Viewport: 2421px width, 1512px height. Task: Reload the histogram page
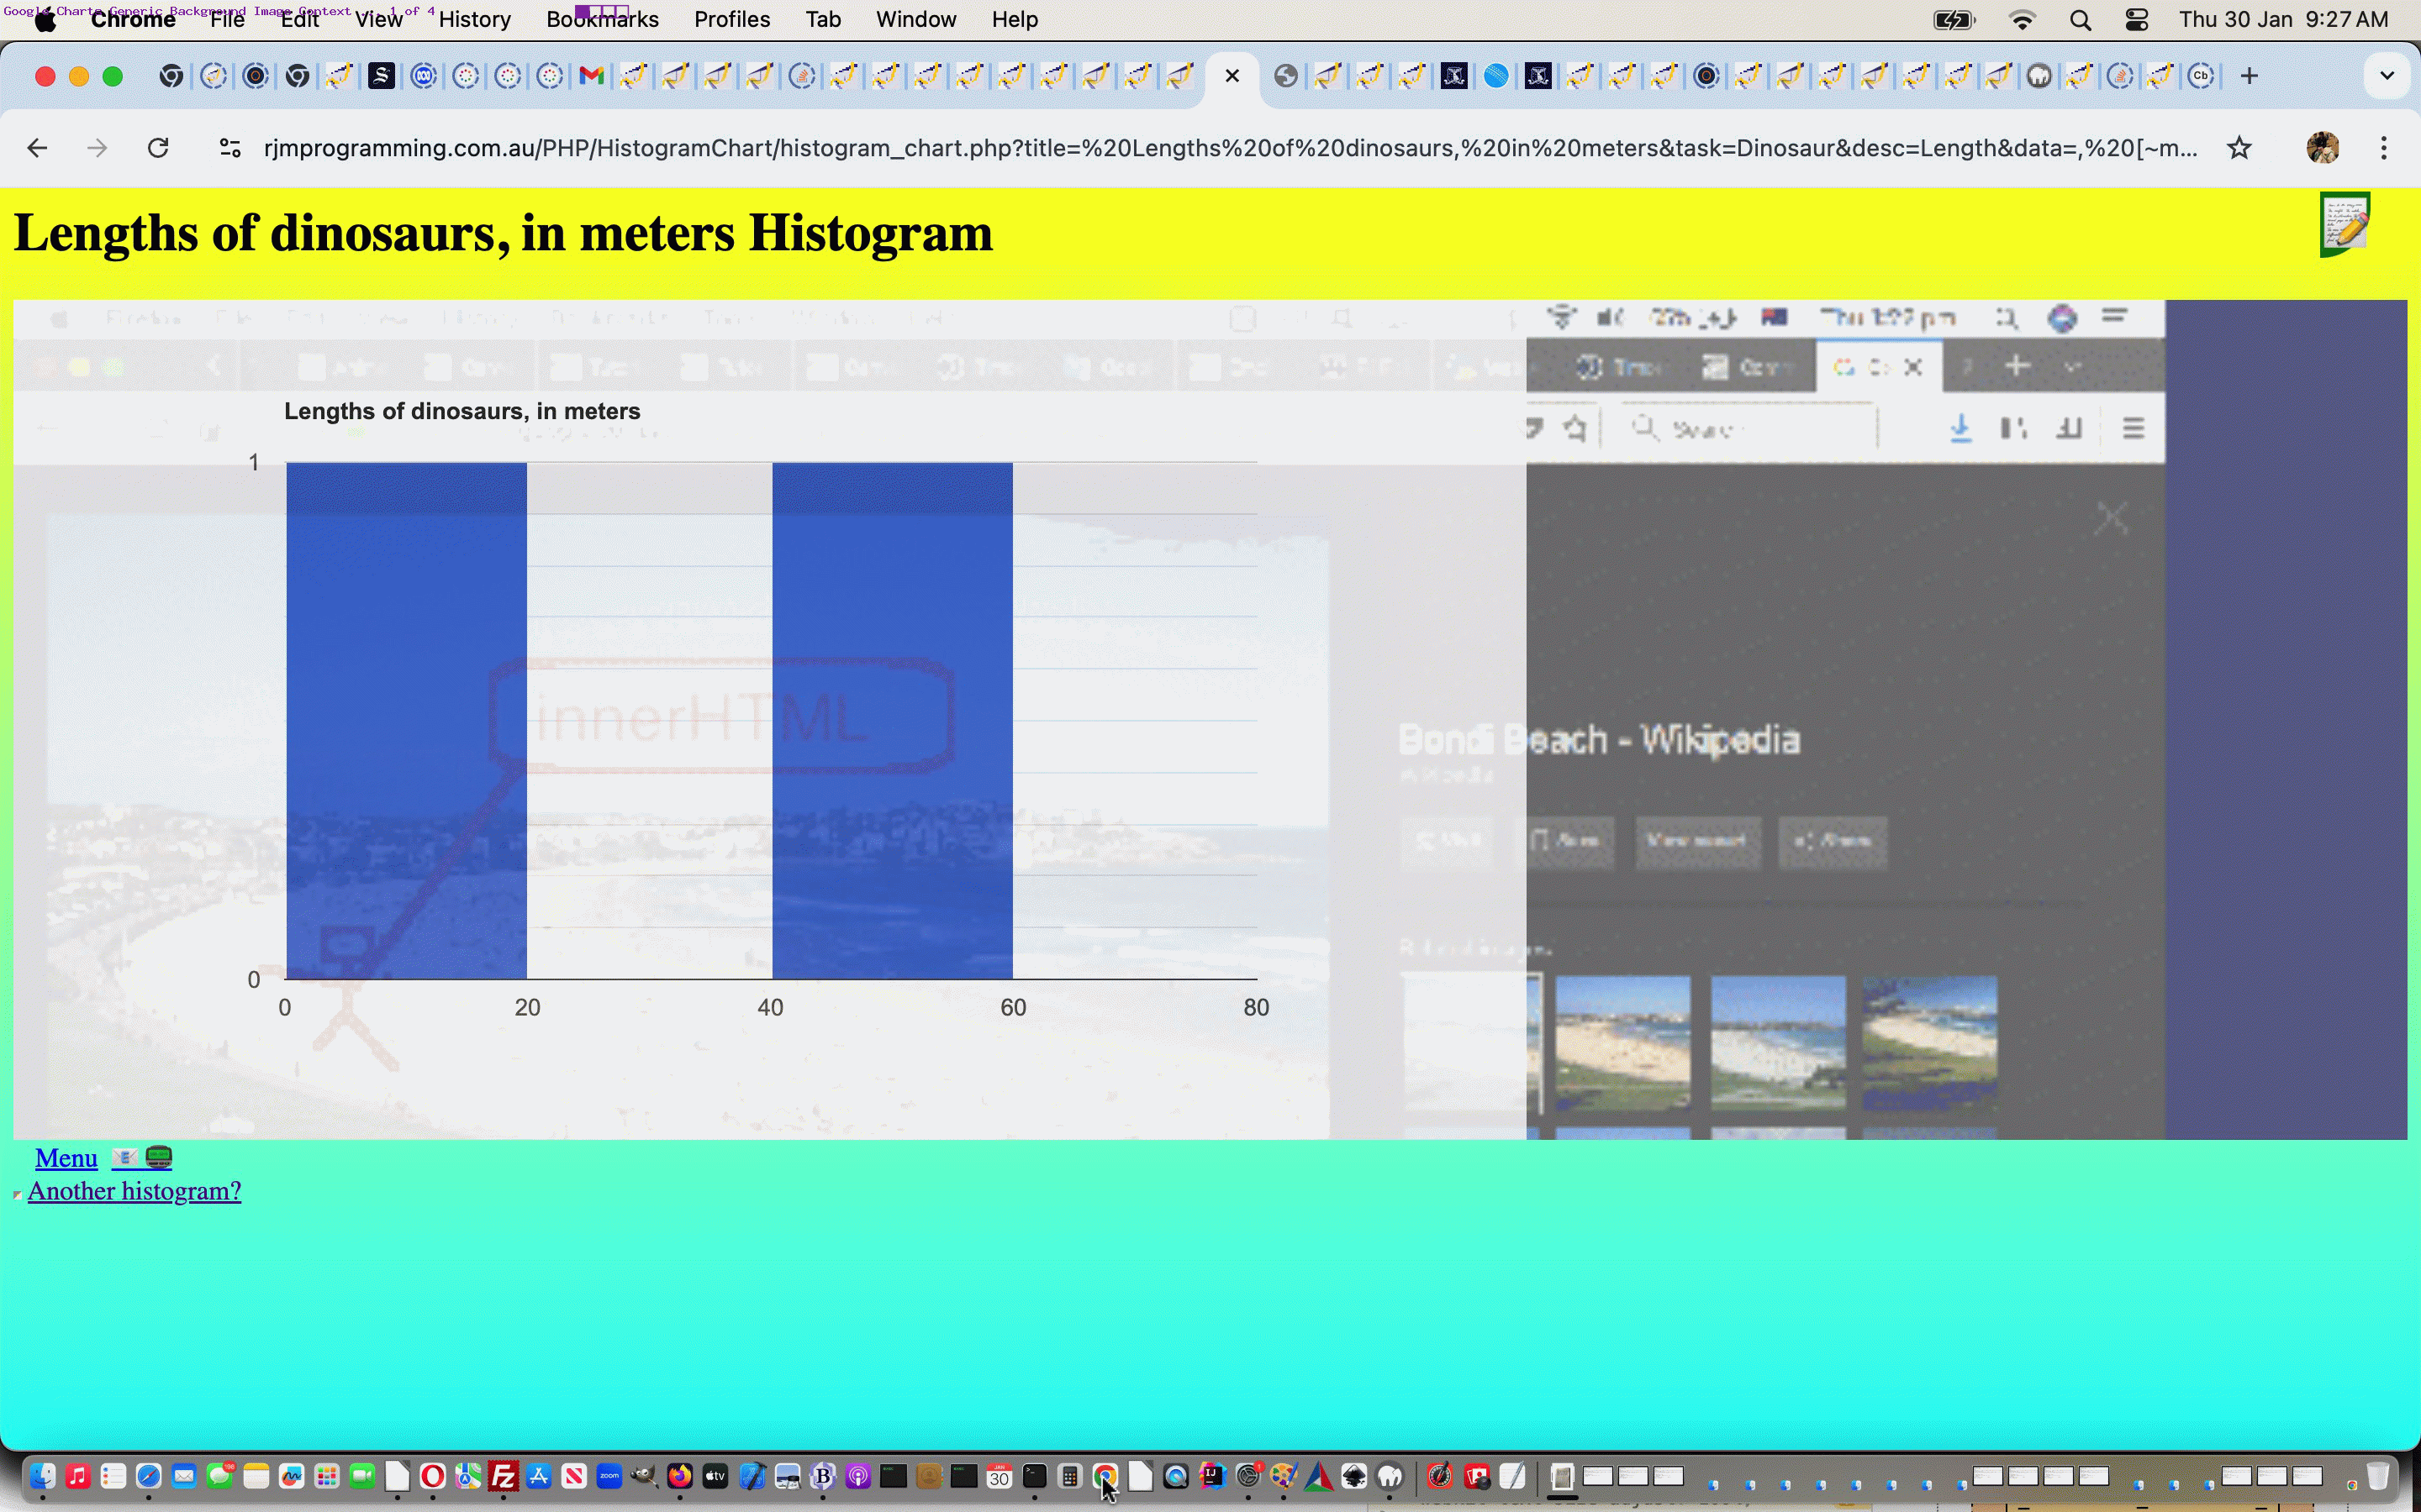click(x=158, y=148)
